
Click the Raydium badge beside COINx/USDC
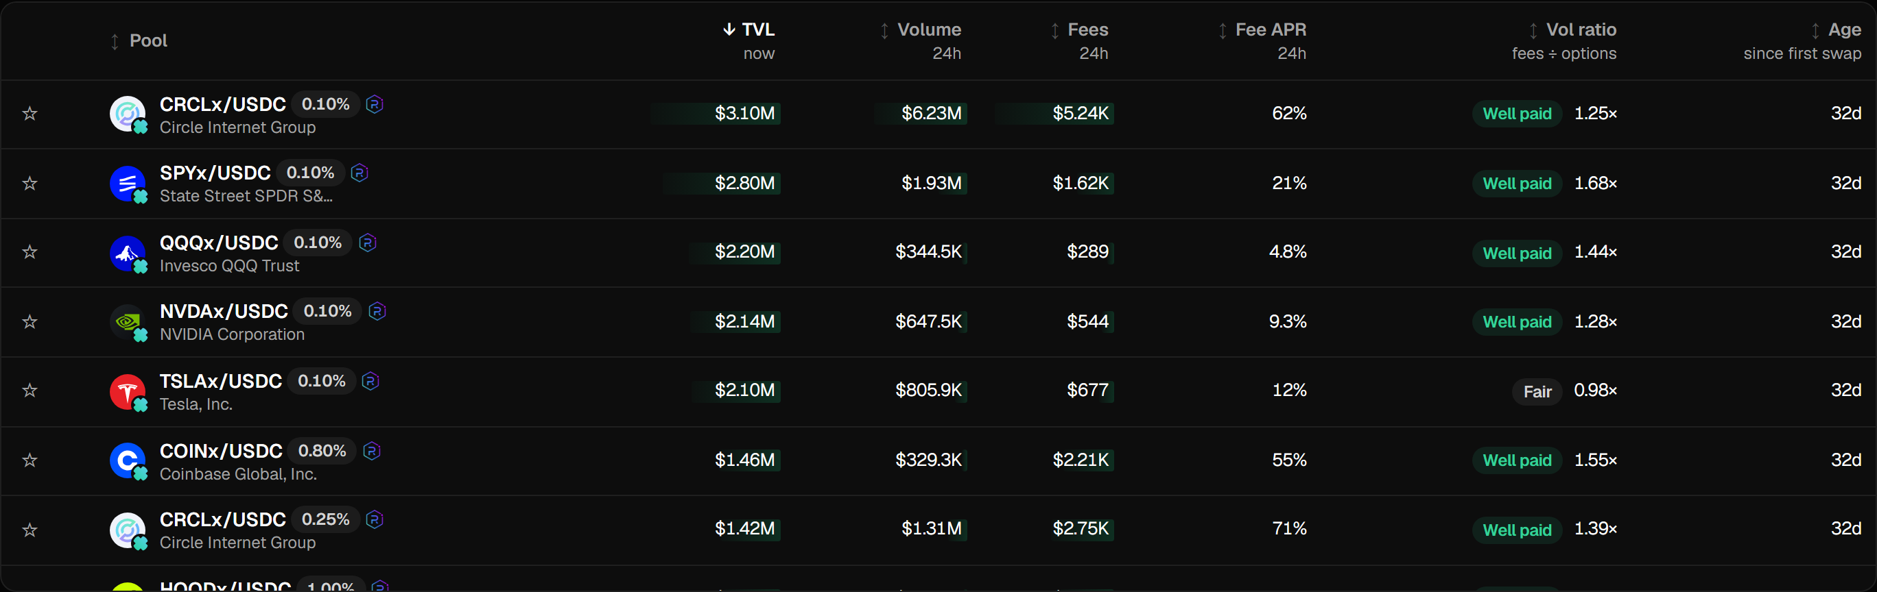372,451
